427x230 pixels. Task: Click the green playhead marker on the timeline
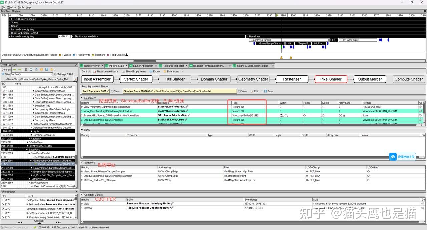[x=277, y=15]
